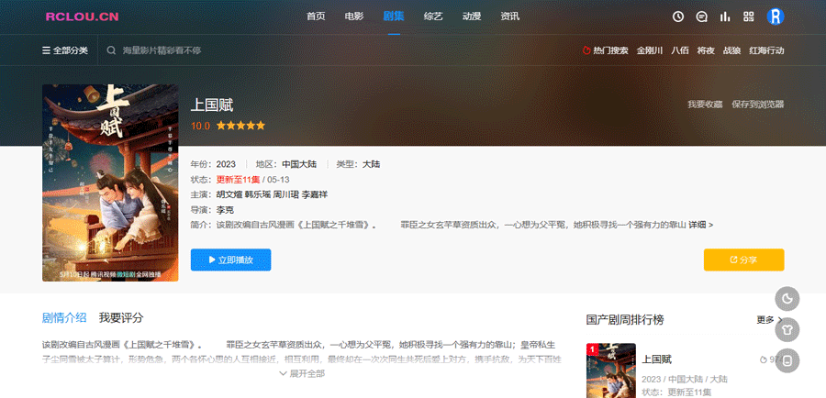Screen dimensions: 826x398
Task: Switch to the 我要评分 tab
Action: pyautogui.click(x=121, y=317)
